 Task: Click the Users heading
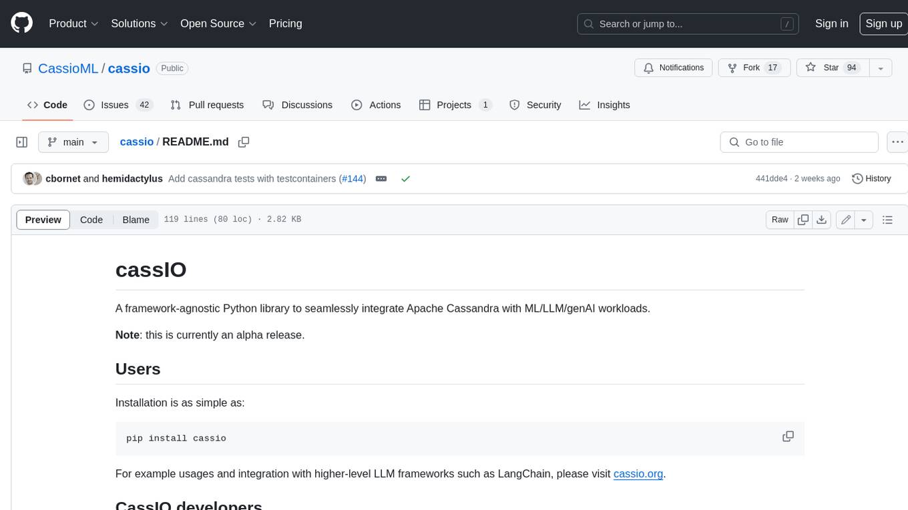138,369
